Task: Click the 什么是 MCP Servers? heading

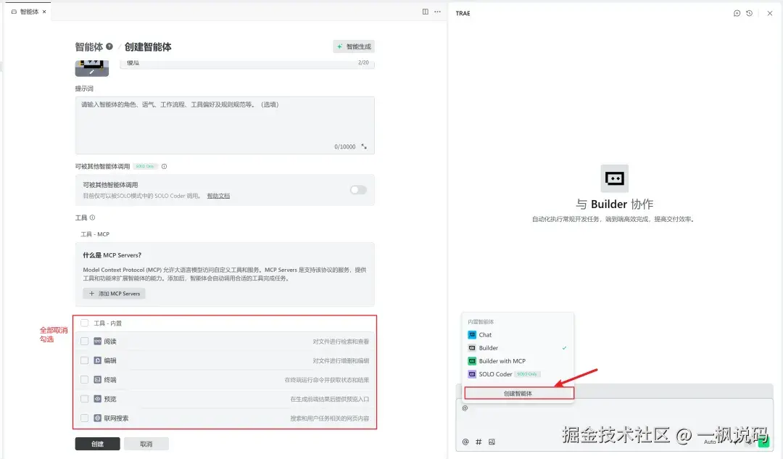Action: (x=112, y=255)
